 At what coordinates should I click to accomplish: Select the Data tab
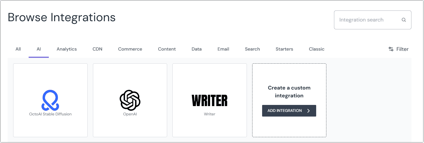pos(197,49)
